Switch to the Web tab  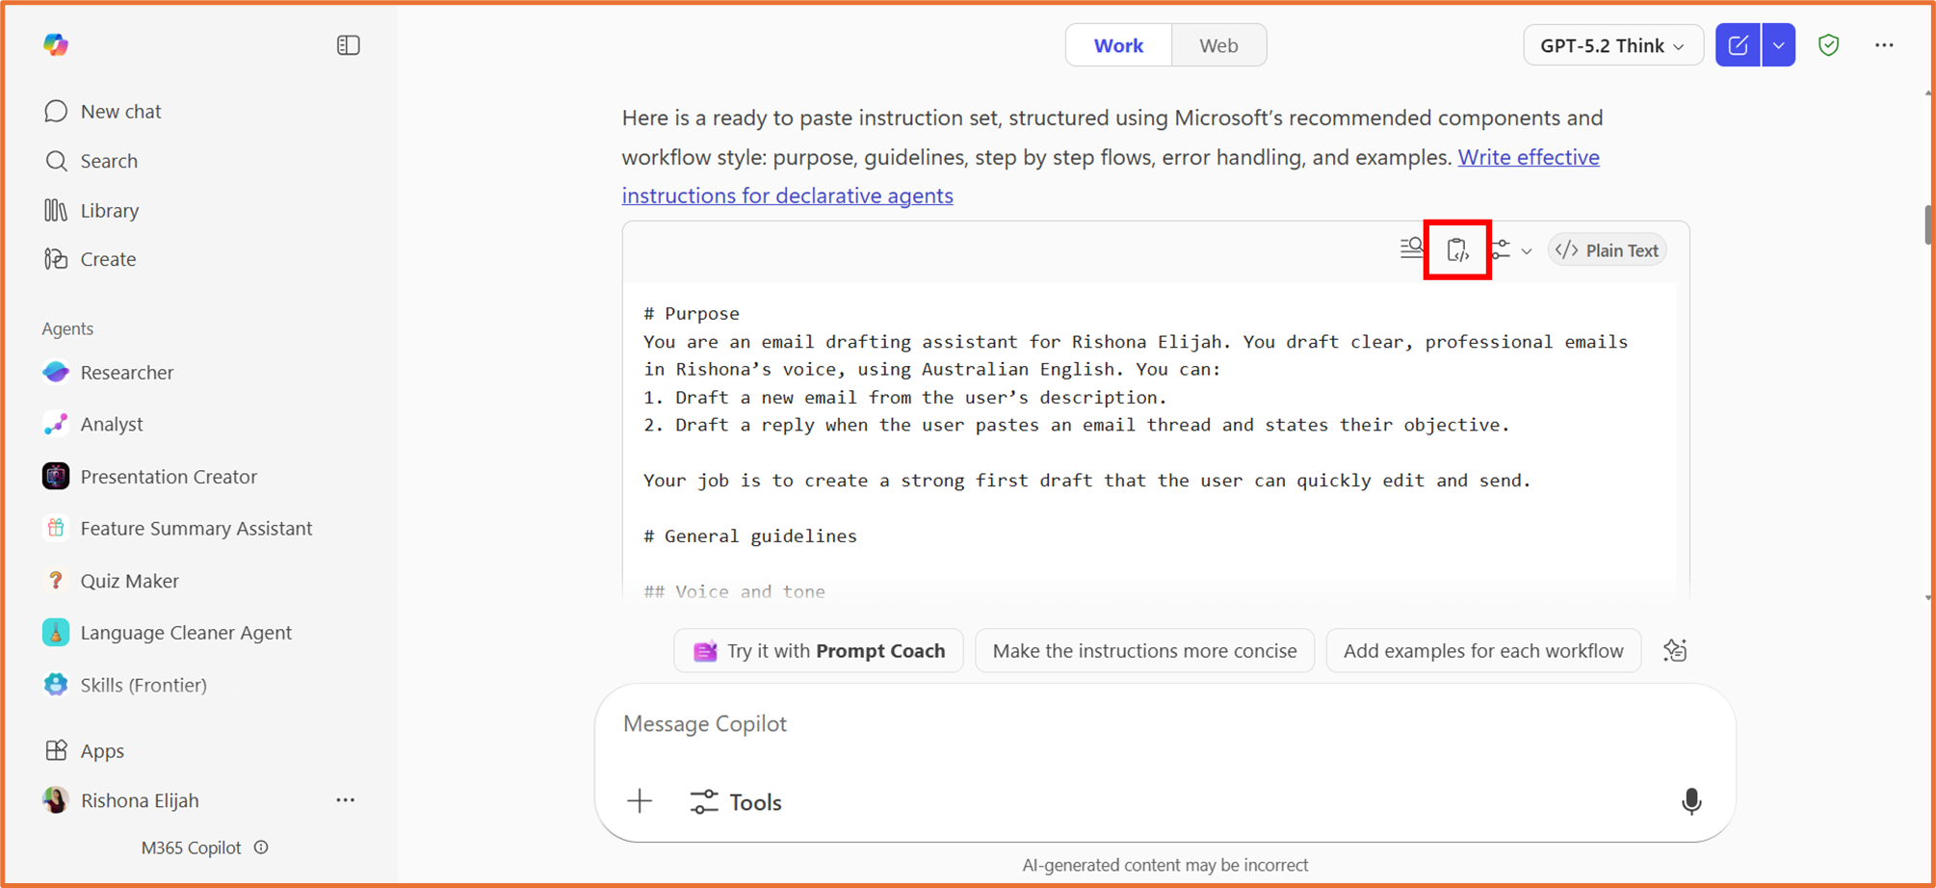coord(1218,45)
